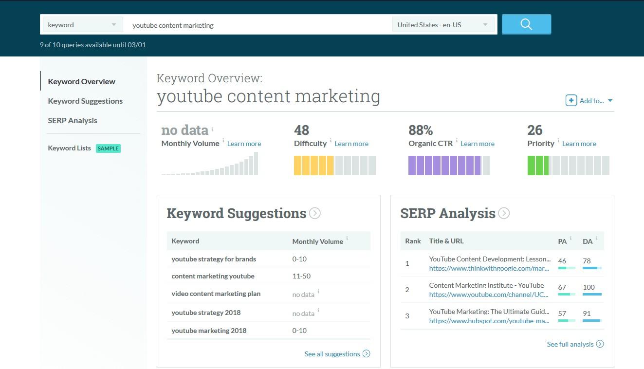
Task: Open the hubspot.com URL
Action: 489,321
